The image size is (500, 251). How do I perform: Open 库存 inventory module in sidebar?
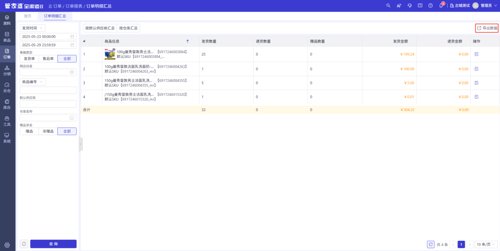coord(7,104)
